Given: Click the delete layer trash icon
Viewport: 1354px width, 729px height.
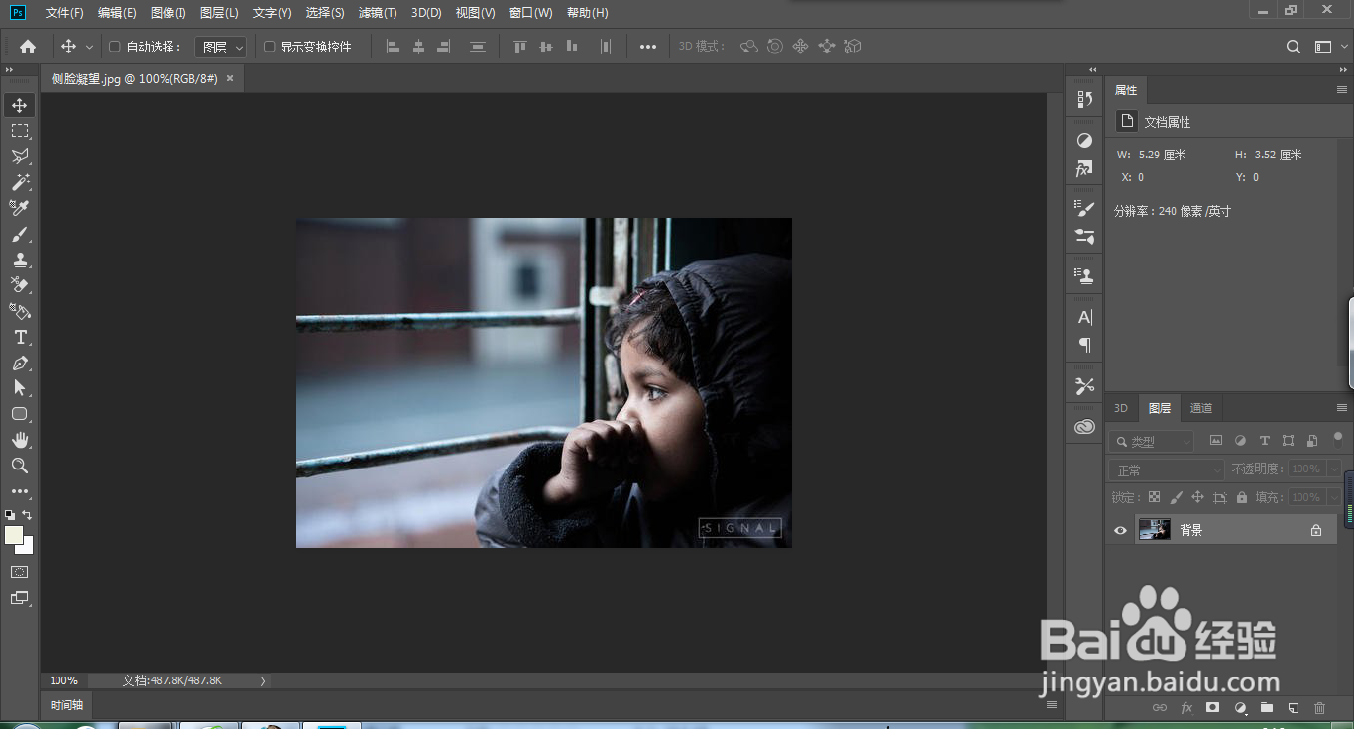Looking at the screenshot, I should pyautogui.click(x=1319, y=708).
